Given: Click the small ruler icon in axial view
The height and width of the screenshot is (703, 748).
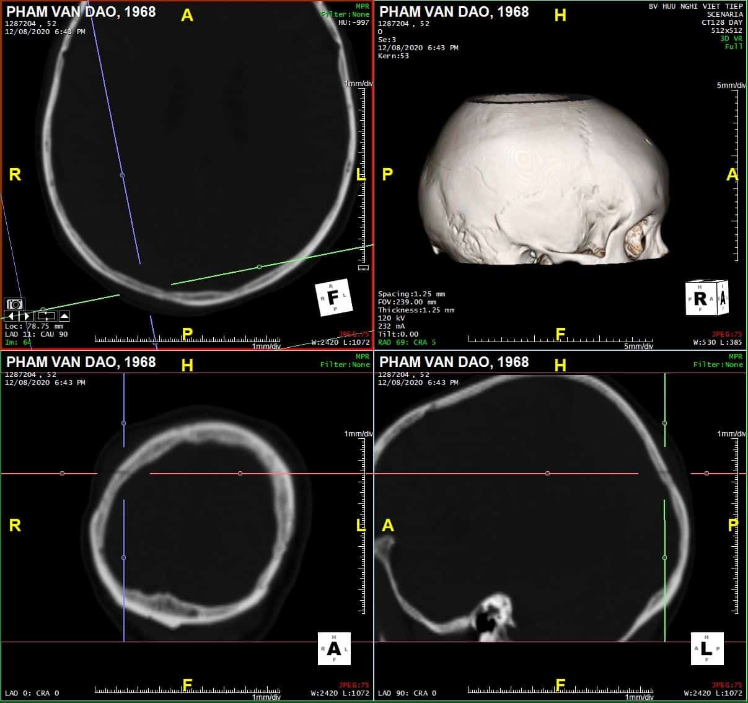Looking at the screenshot, I should (363, 268).
